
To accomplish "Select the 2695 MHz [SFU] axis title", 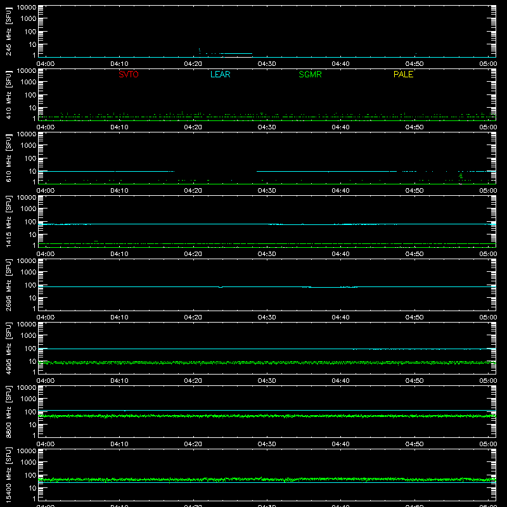I will [8, 285].
